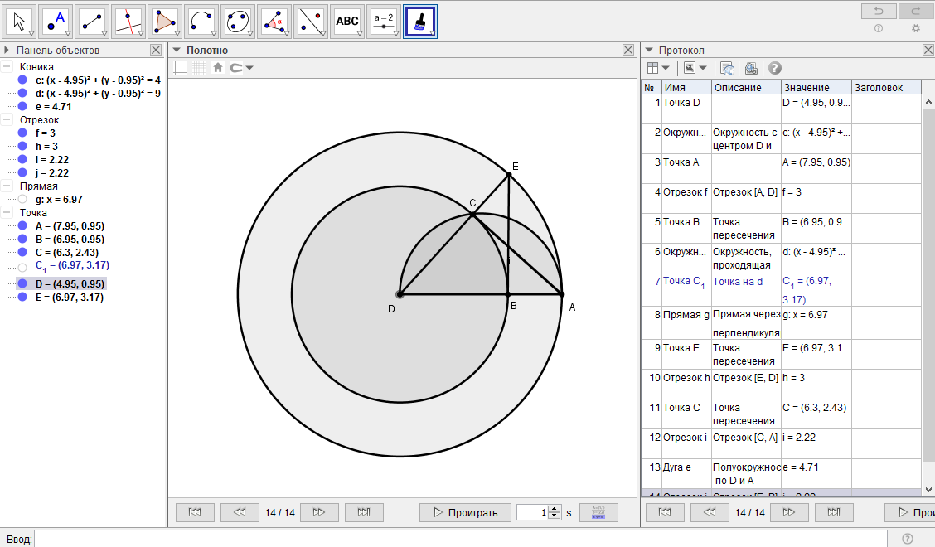The height and width of the screenshot is (547, 935).
Task: Choose the Perpendicular Line tool
Action: 128,21
